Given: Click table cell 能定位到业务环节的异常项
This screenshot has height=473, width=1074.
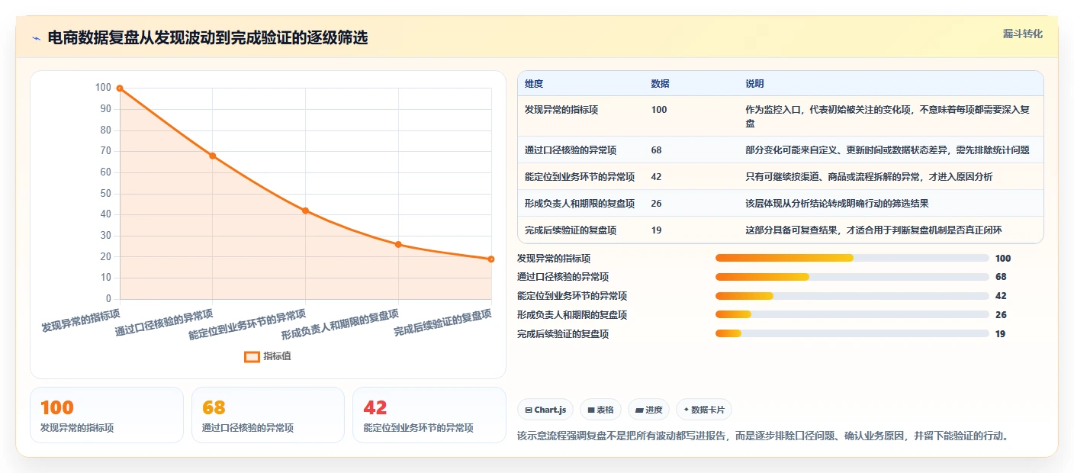Looking at the screenshot, I should point(580,177).
